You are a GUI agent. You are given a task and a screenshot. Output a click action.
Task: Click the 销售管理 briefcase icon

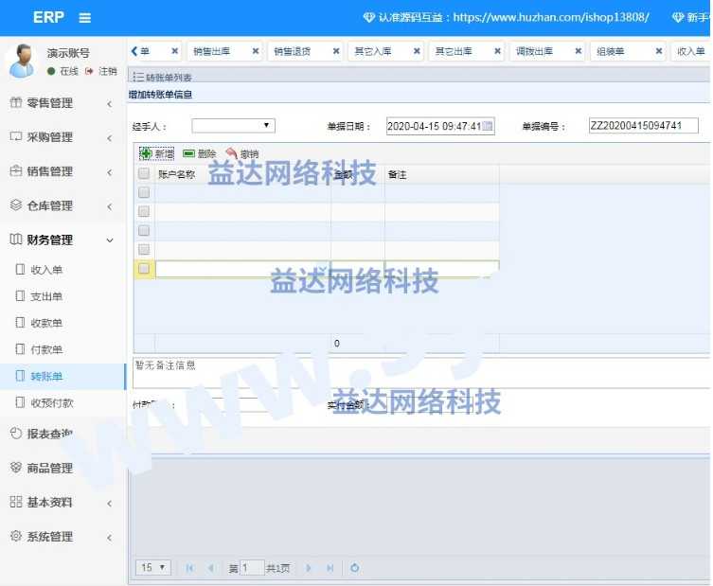coord(16,171)
